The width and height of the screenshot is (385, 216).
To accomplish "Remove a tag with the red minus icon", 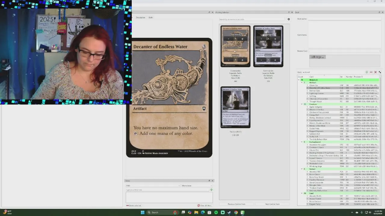I will 371,72.
